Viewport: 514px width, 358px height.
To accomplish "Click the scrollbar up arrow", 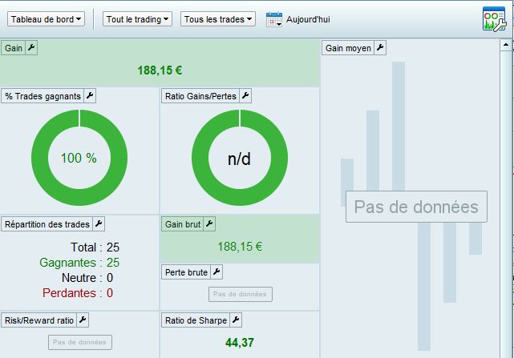I will pyautogui.click(x=506, y=45).
